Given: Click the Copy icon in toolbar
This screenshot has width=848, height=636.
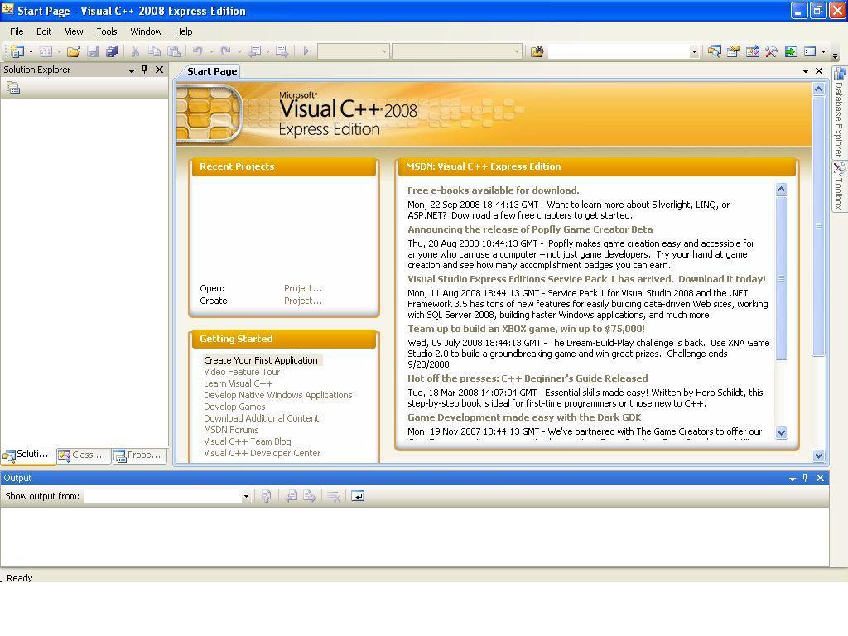Looking at the screenshot, I should 155,51.
